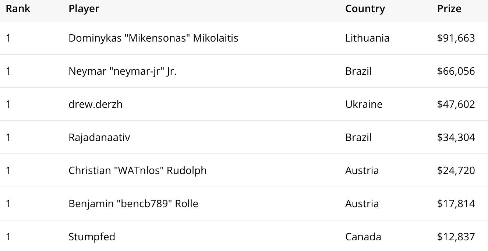Select the Stumpfed player name
The image size is (488, 251).
pos(92,237)
